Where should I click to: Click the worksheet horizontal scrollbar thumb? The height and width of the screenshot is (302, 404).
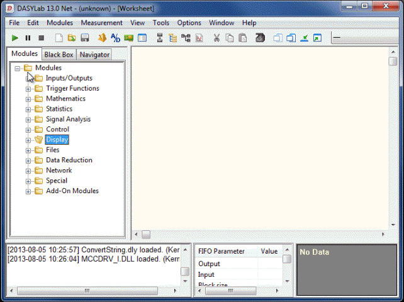coord(146,234)
